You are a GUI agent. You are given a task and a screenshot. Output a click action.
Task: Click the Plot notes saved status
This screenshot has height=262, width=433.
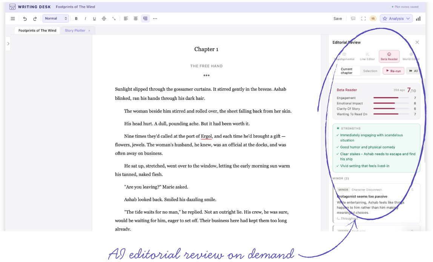point(405,7)
